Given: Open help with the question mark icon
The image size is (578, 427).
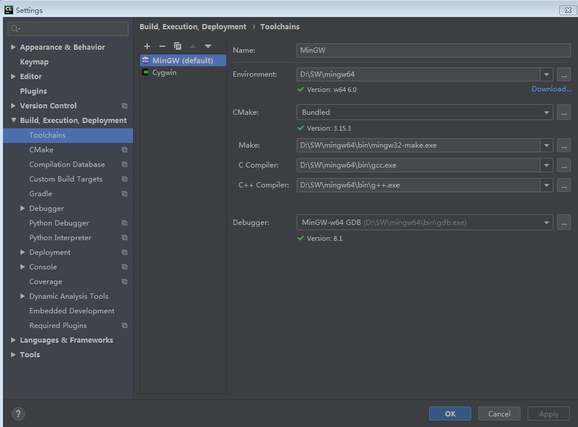Looking at the screenshot, I should 18,414.
